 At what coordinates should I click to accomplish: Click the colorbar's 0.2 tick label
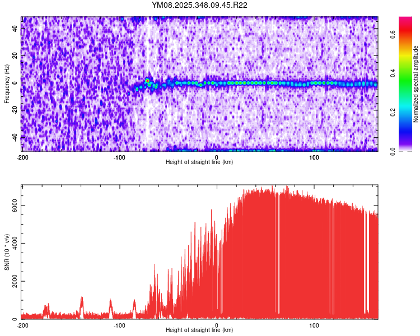(394, 112)
